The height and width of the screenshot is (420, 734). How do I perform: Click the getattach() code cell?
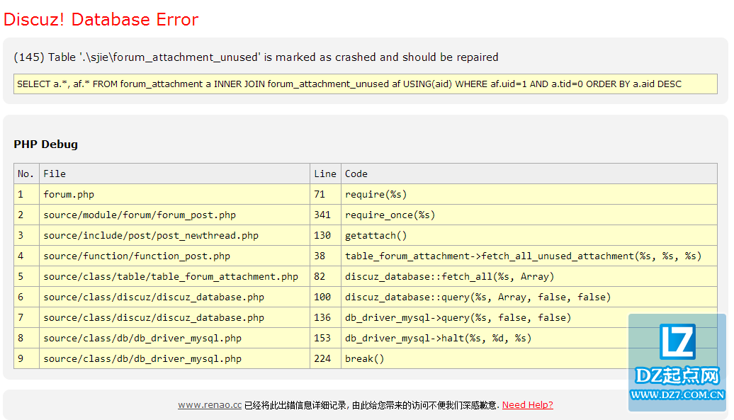click(529, 235)
